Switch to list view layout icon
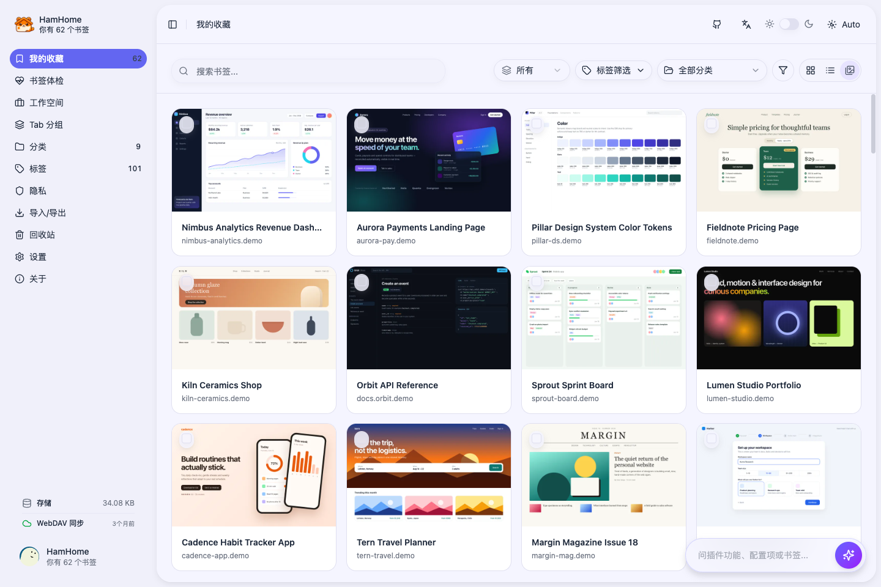 tap(830, 70)
